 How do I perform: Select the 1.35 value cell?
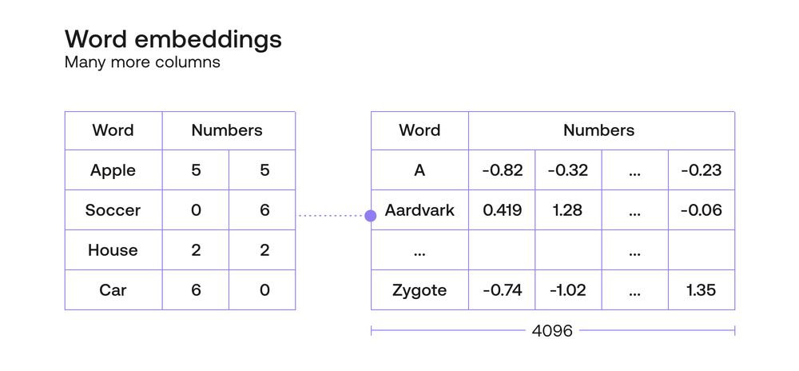[701, 289]
